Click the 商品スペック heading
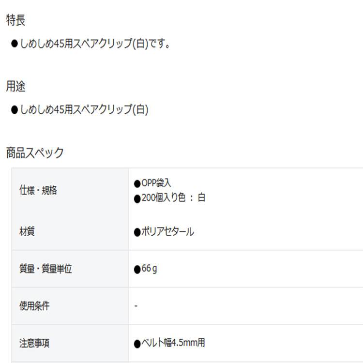The image size is (363, 363). (35, 153)
